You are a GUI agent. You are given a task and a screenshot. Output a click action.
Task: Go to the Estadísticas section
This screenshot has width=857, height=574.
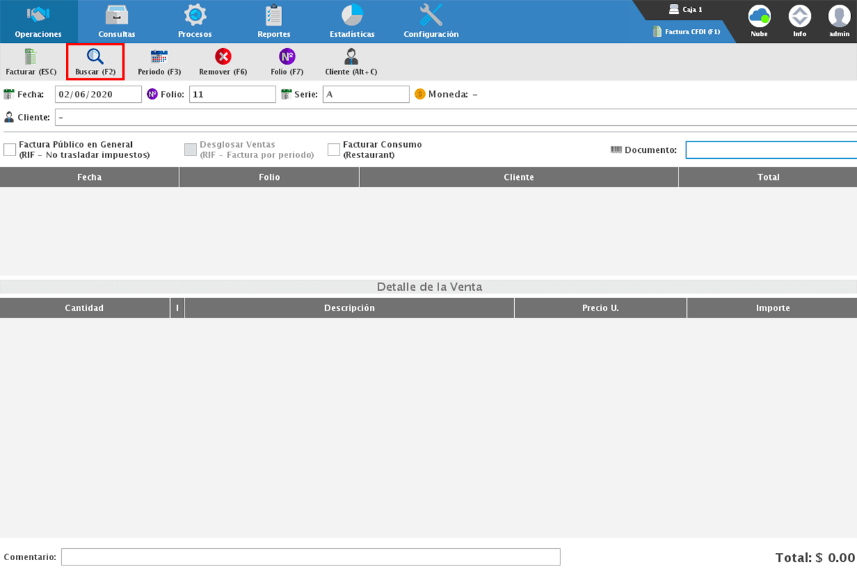pyautogui.click(x=352, y=21)
